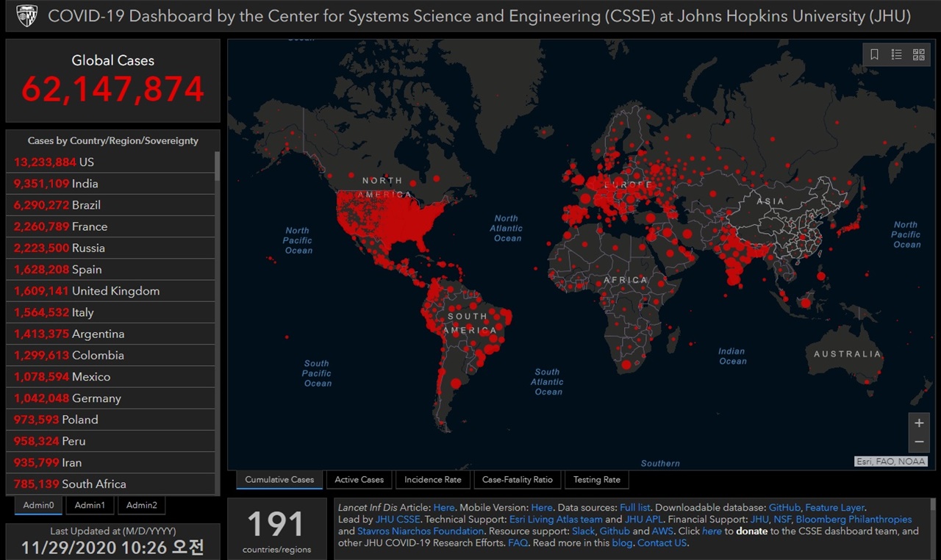The image size is (941, 560).
Task: Click the Cases by Country/Region/Sovereignty header
Action: (113, 140)
